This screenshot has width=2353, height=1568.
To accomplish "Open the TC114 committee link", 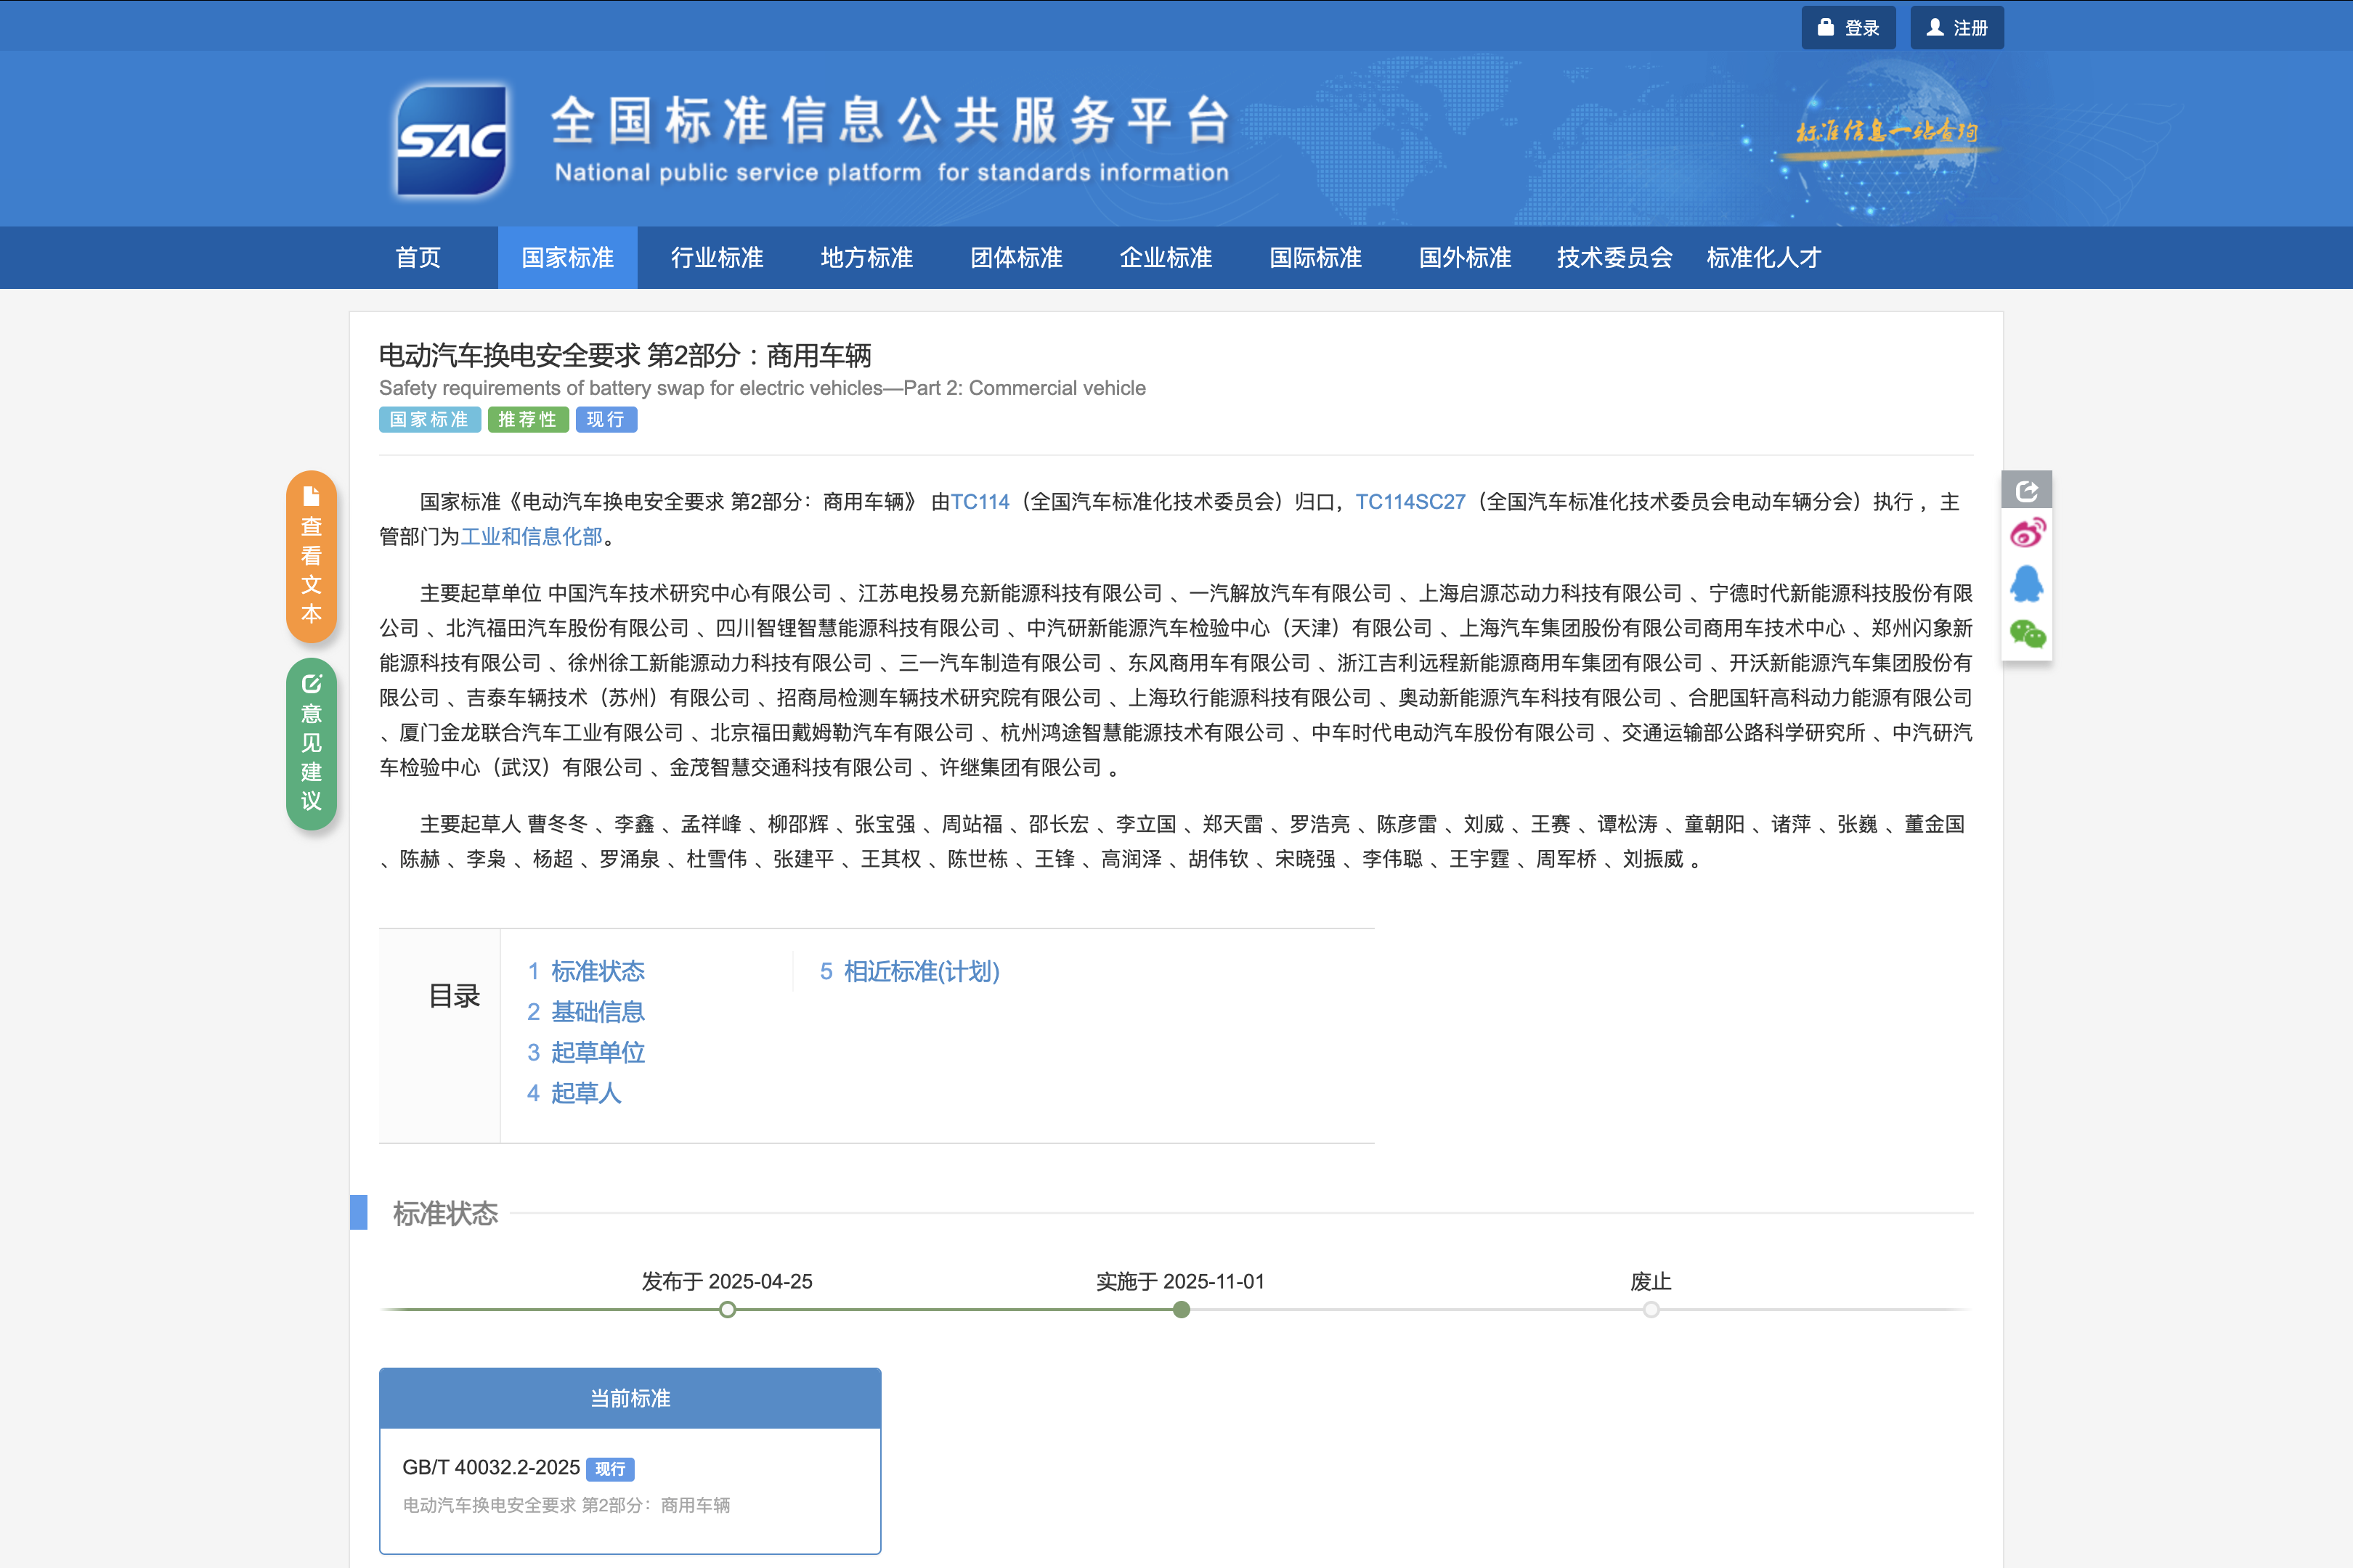I will click(980, 502).
